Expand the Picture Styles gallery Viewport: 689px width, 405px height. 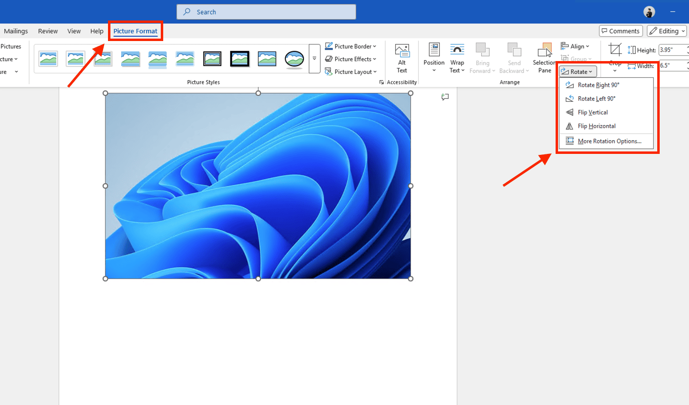click(314, 58)
